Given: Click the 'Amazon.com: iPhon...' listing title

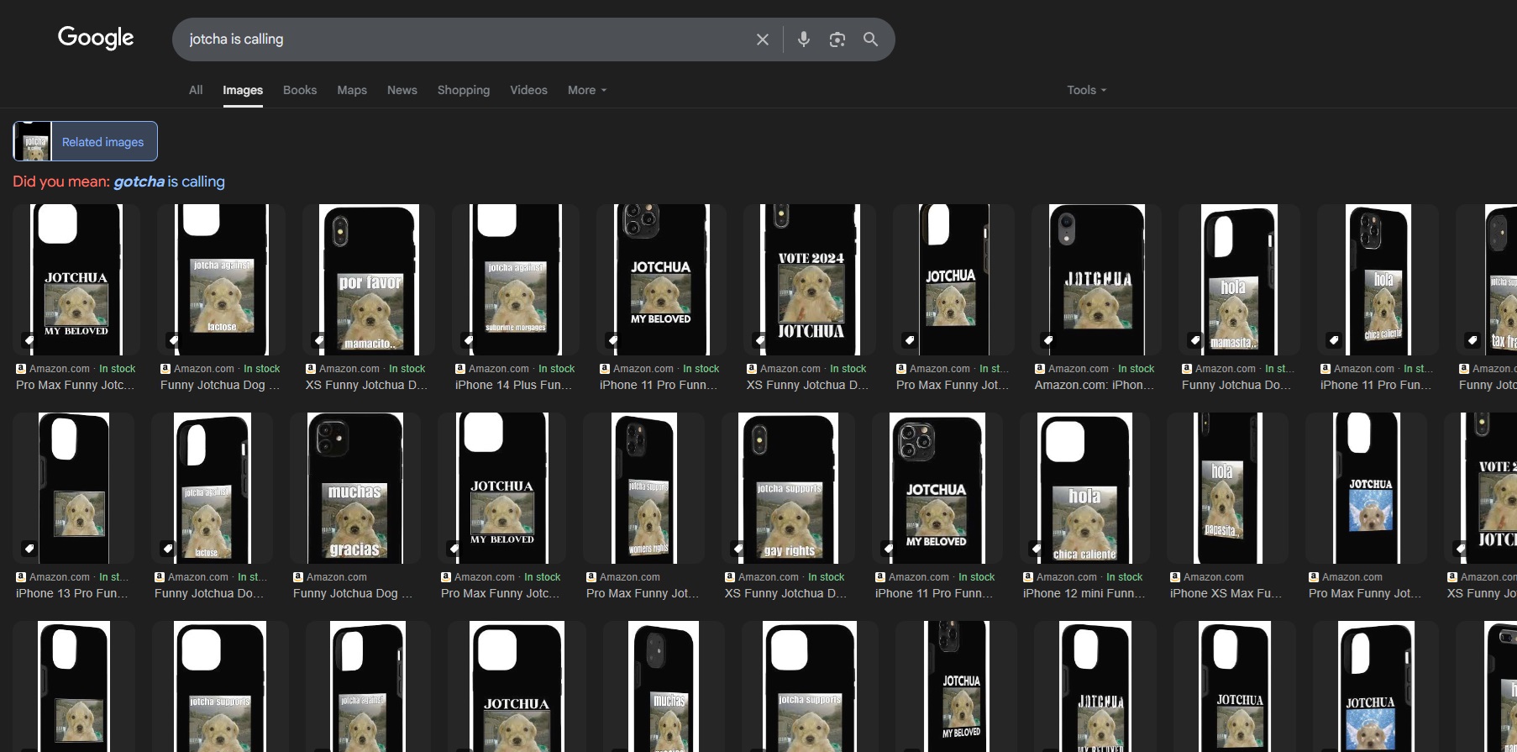Looking at the screenshot, I should [1094, 385].
